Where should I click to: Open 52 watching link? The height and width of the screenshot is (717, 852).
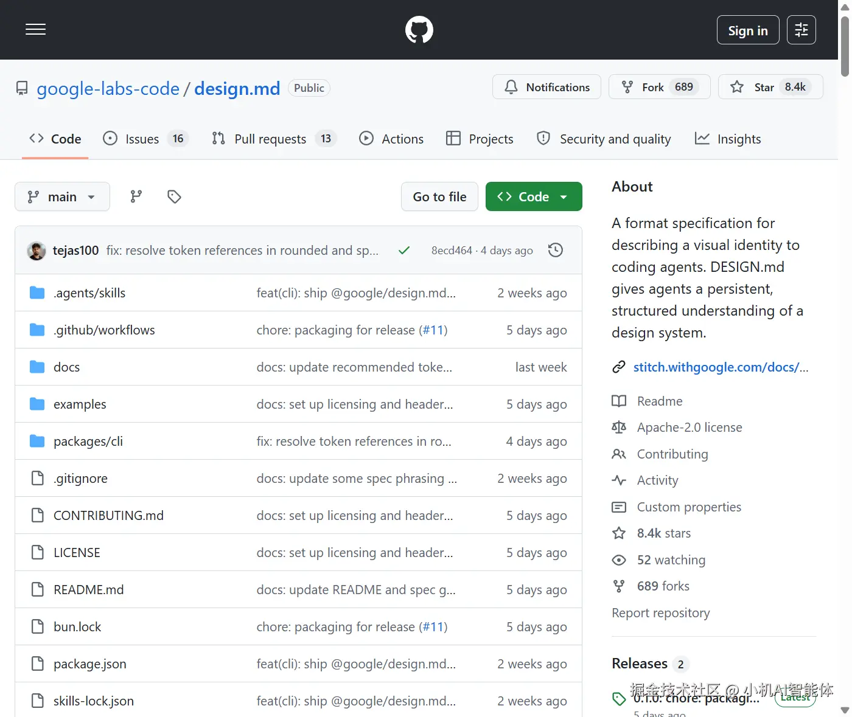click(x=671, y=560)
